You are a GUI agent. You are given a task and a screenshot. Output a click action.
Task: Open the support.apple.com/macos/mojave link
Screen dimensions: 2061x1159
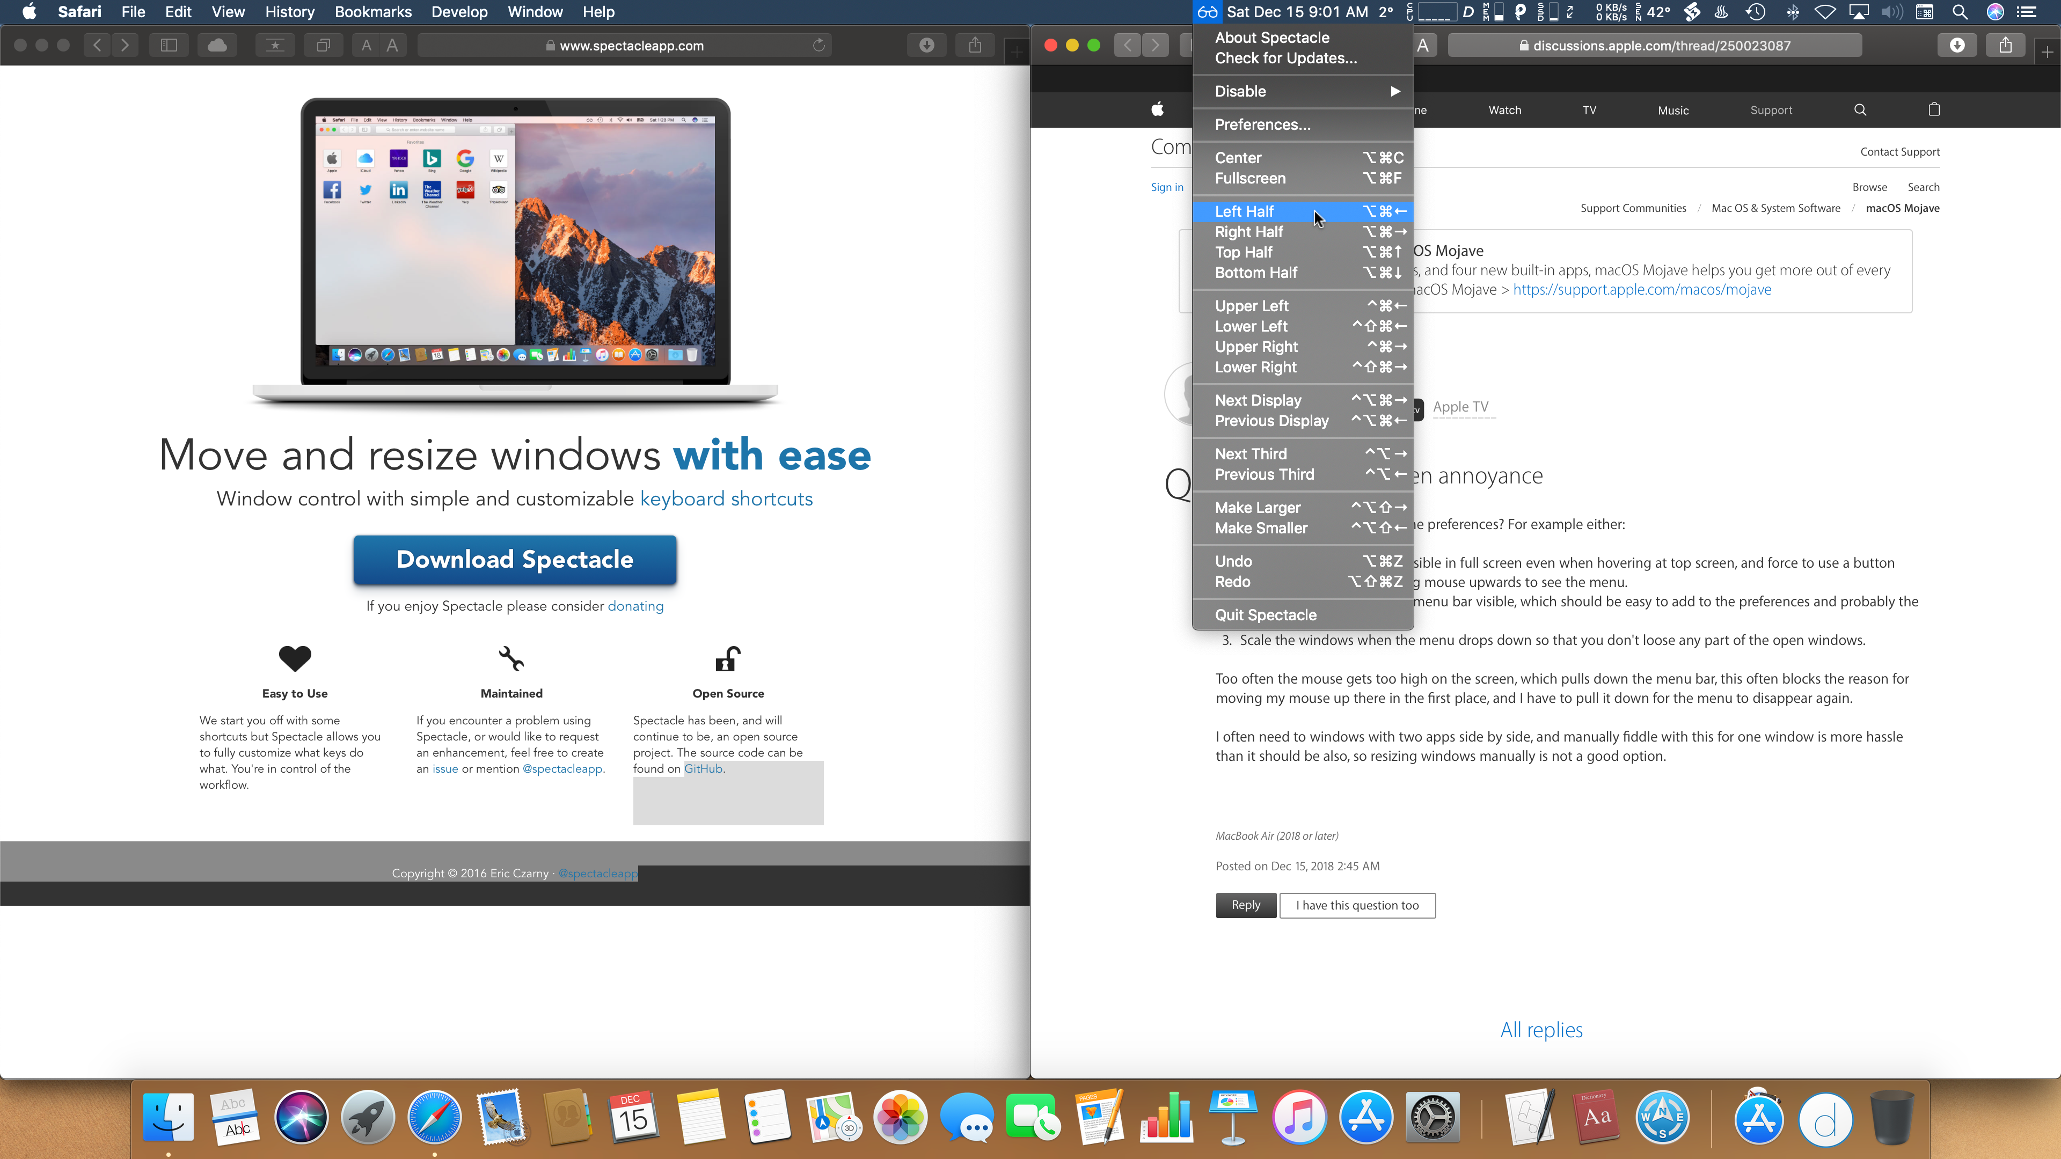click(x=1642, y=290)
